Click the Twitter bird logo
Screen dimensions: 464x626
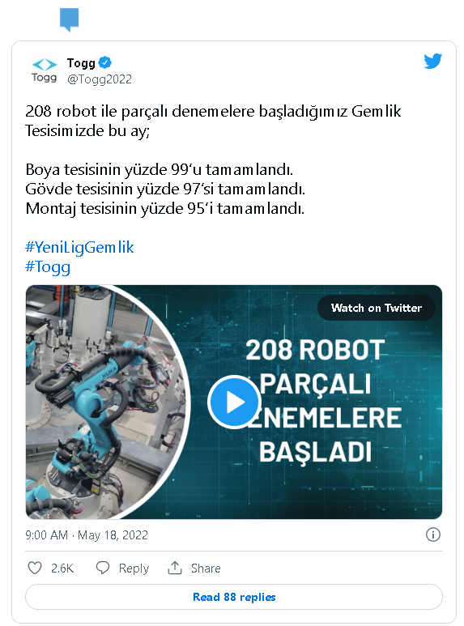(x=433, y=61)
